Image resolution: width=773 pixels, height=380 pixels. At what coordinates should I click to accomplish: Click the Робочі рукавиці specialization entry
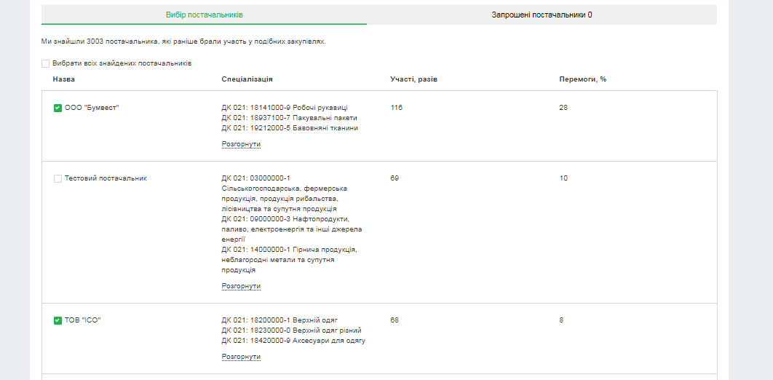coord(285,108)
